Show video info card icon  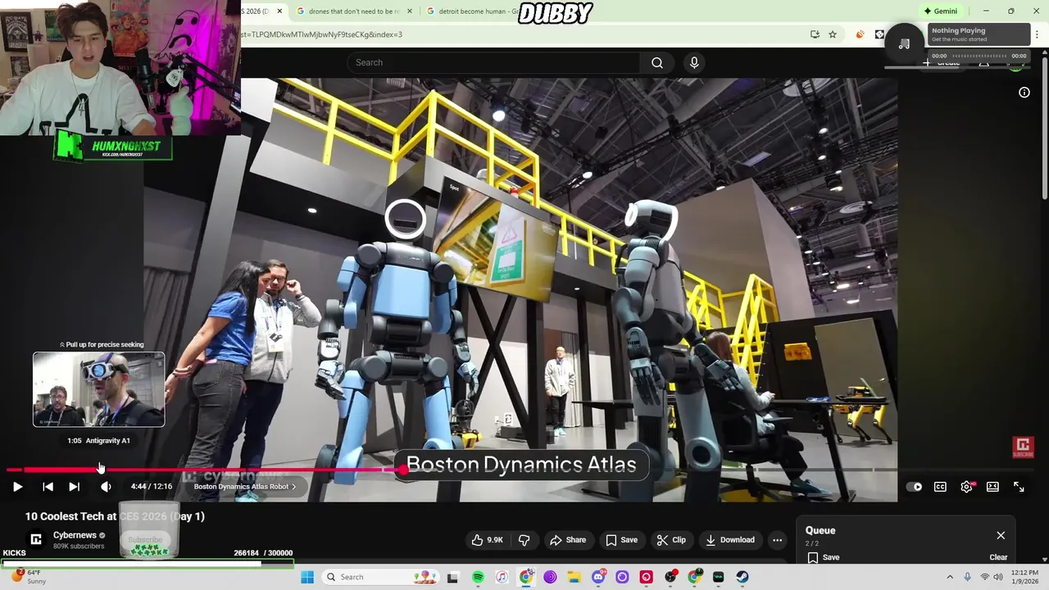click(1024, 93)
